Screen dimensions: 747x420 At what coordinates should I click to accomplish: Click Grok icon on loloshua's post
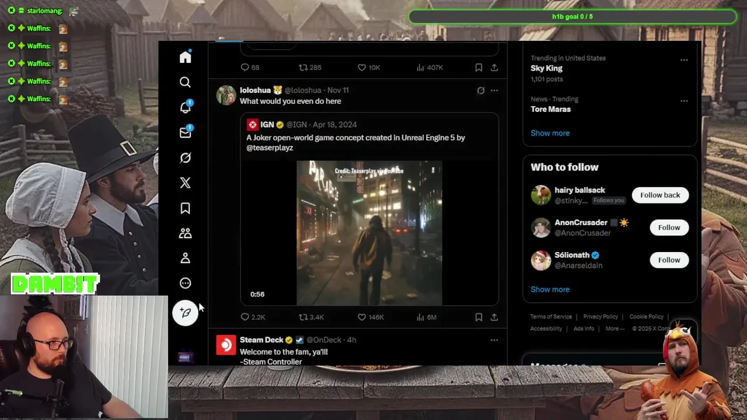click(480, 90)
